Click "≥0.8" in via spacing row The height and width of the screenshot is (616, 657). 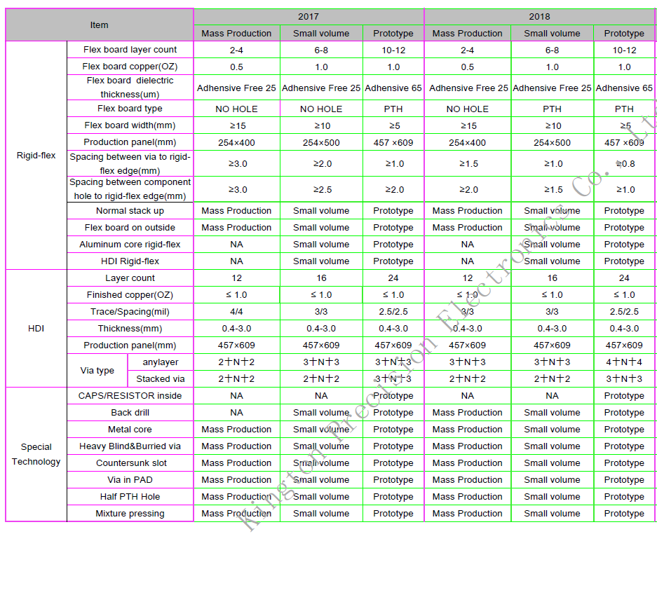pos(624,164)
